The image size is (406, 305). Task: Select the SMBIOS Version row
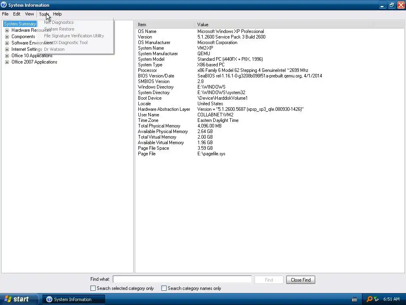click(x=269, y=81)
